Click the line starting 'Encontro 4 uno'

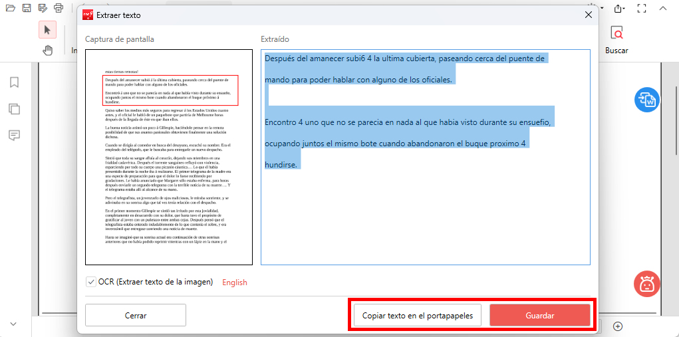click(408, 122)
